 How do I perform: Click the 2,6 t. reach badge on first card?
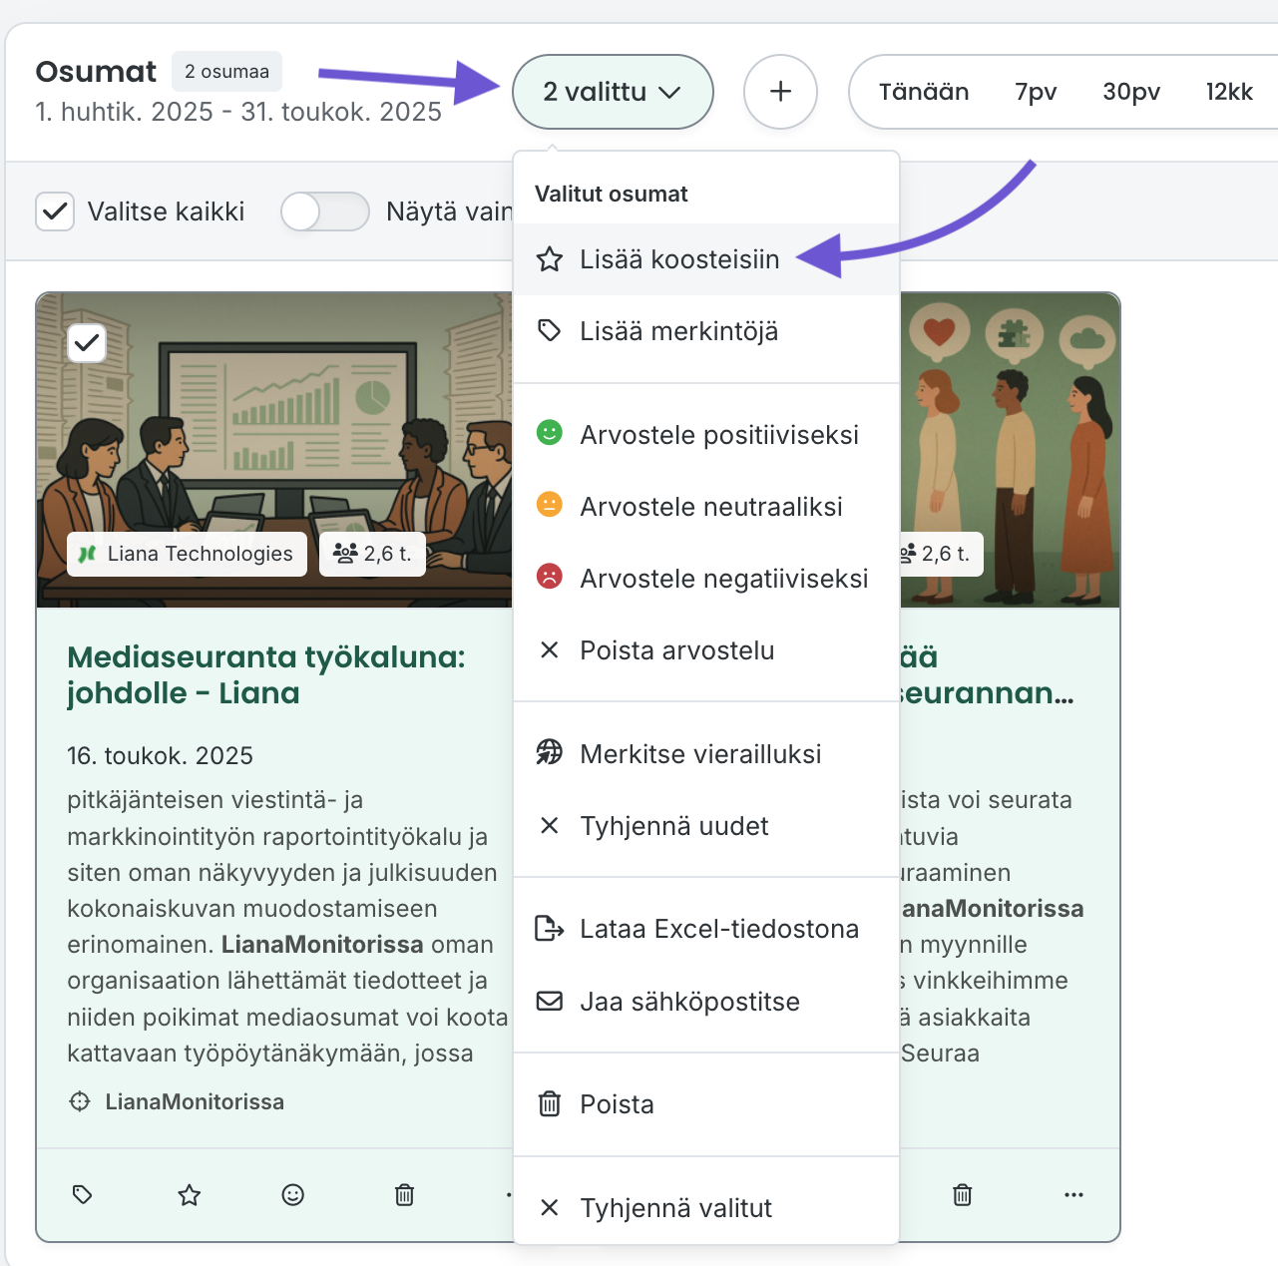(x=372, y=554)
